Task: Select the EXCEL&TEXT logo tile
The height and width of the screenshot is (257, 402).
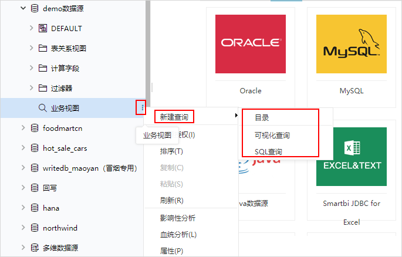Action: point(352,157)
